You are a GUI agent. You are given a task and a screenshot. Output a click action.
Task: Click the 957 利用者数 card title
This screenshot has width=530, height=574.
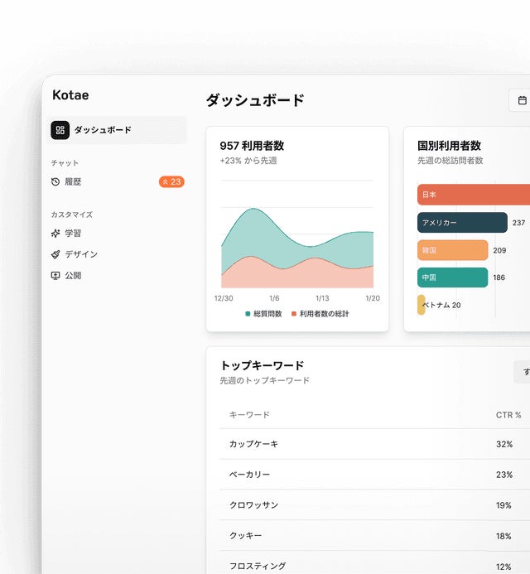[x=252, y=146]
